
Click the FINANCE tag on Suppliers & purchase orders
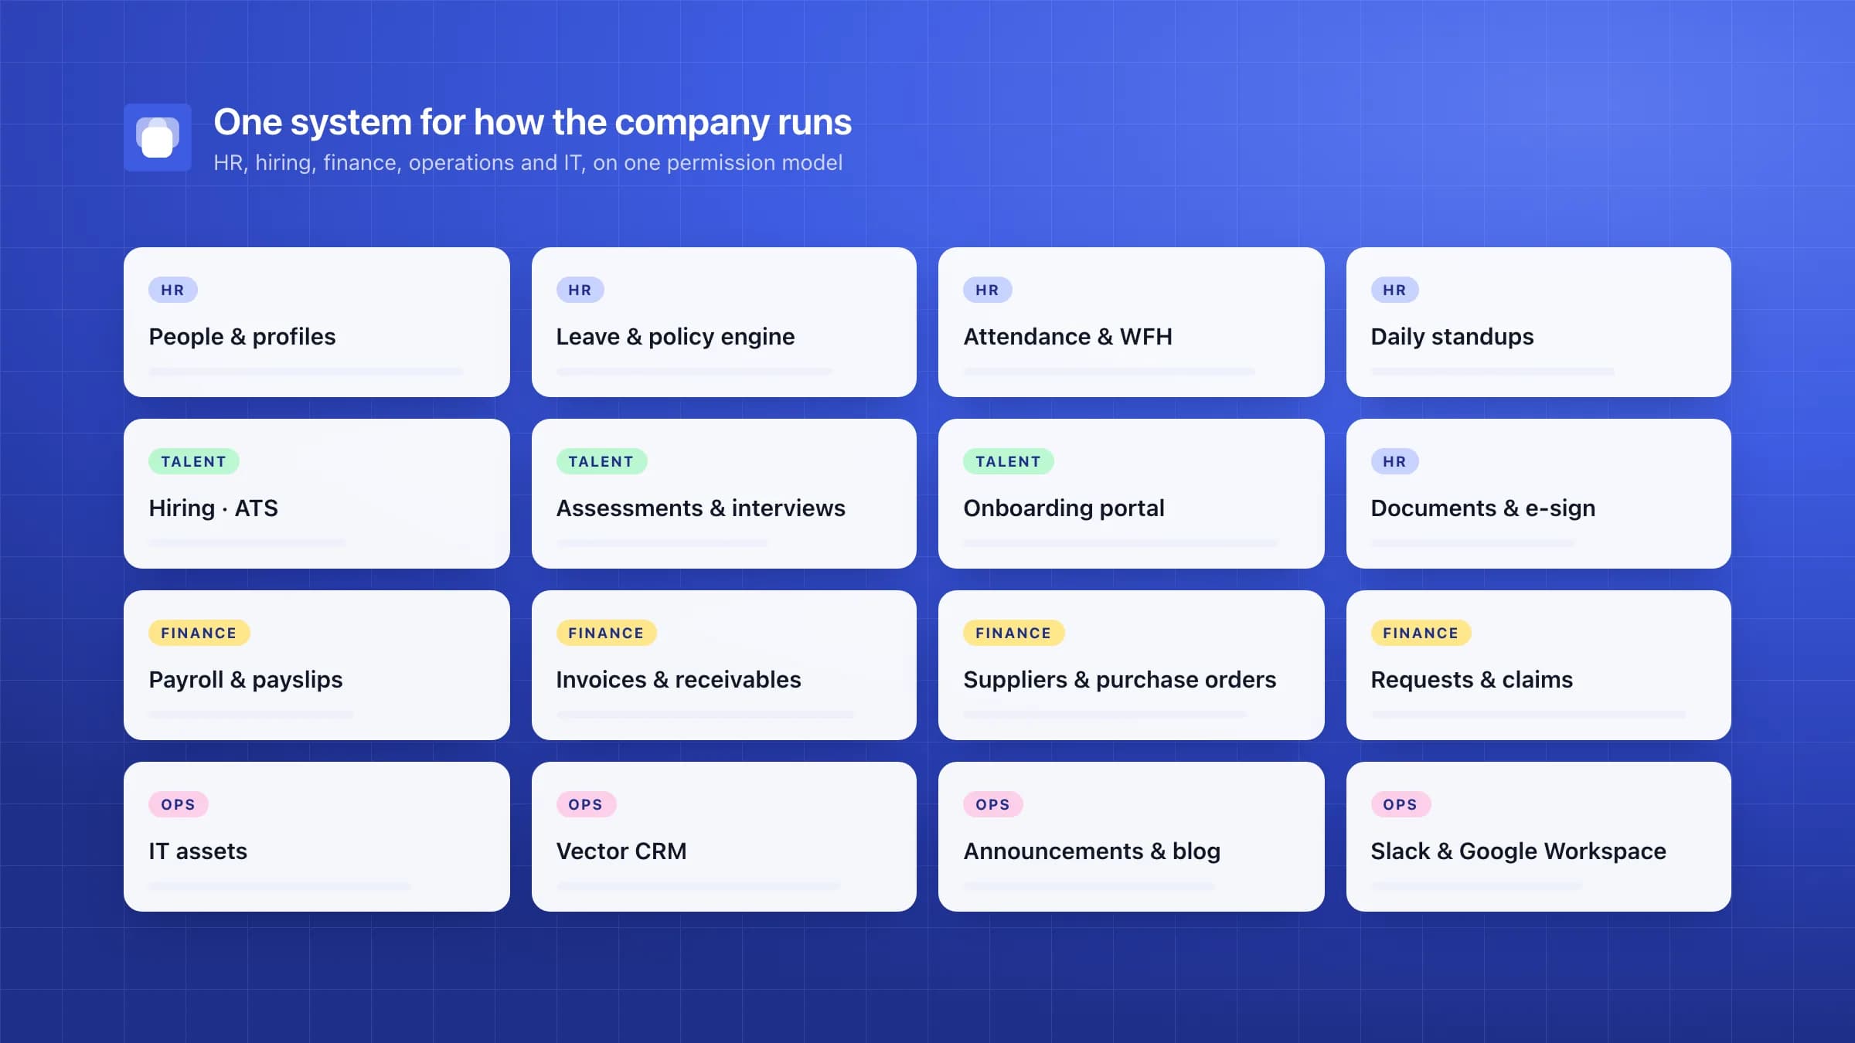click(1014, 633)
